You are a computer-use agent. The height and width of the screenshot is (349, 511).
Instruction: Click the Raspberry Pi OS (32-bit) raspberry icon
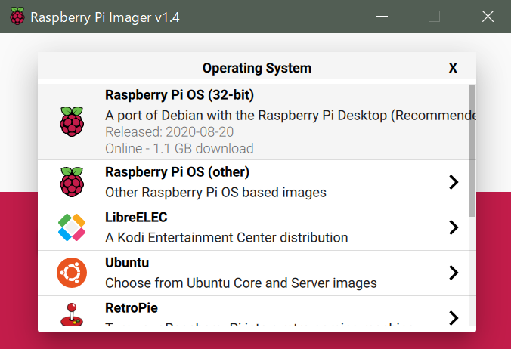pyautogui.click(x=72, y=122)
